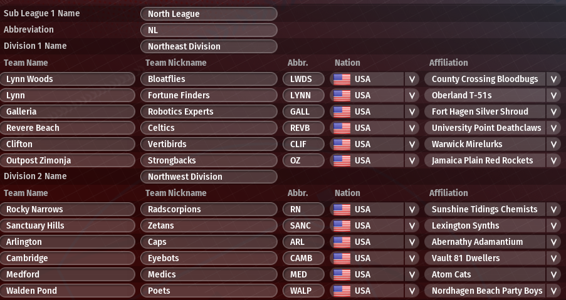Click the Radscorpions nickname field

coord(209,209)
